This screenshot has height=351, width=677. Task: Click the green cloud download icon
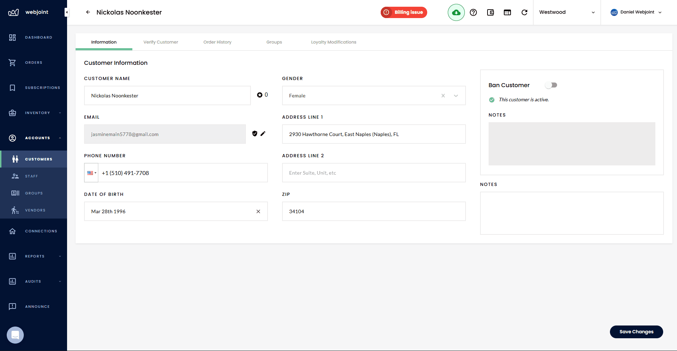[456, 12]
